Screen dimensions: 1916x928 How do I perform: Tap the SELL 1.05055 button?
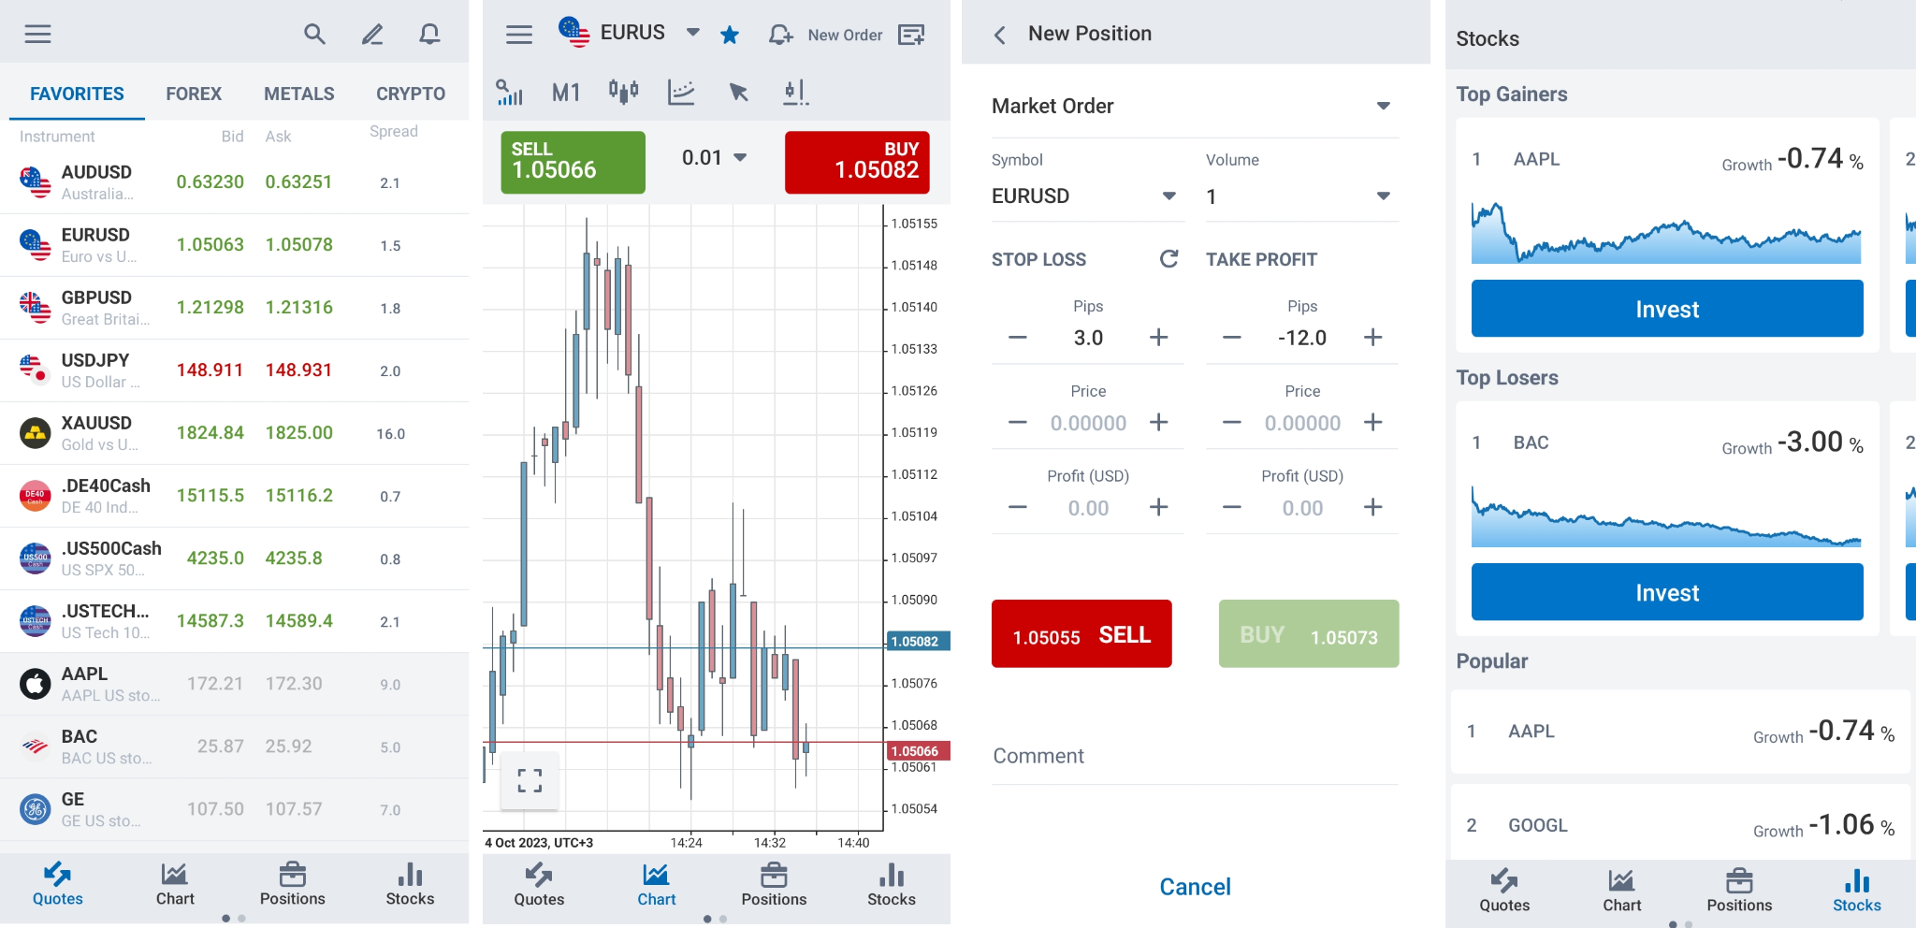tap(1081, 633)
